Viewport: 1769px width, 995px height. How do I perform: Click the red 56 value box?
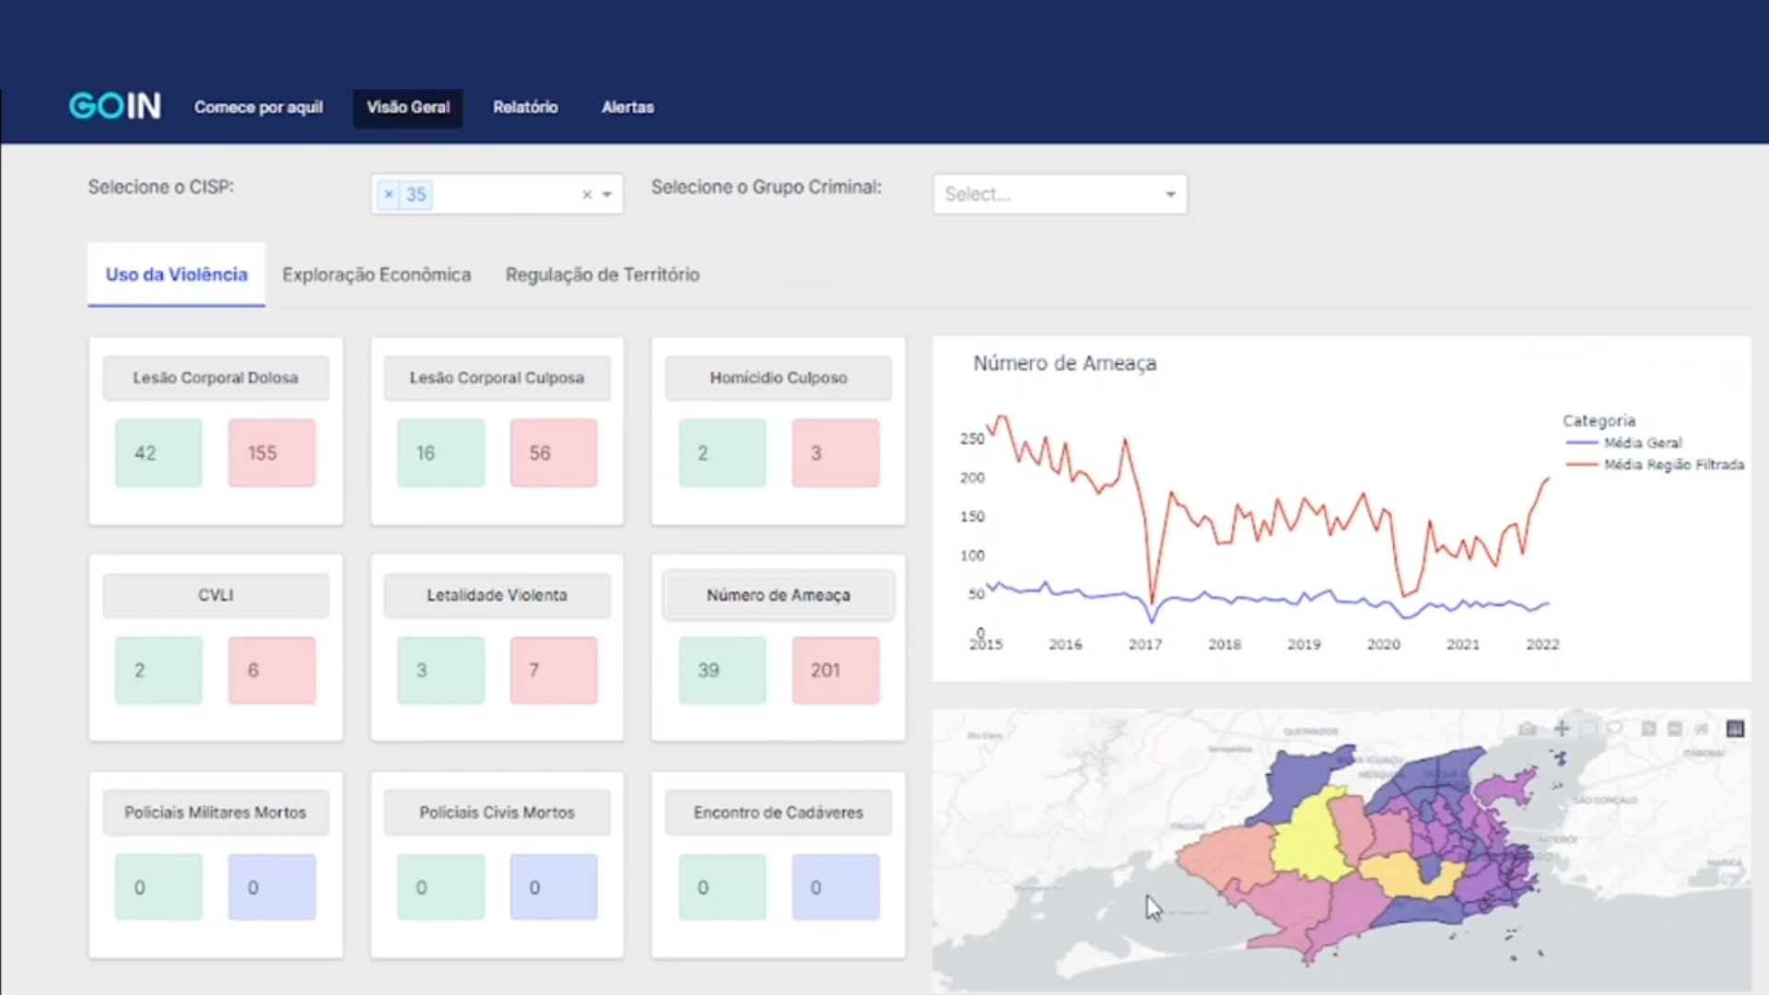click(554, 453)
